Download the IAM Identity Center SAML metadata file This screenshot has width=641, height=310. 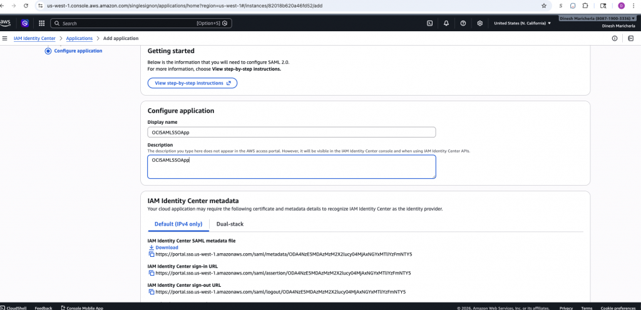pyautogui.click(x=167, y=247)
